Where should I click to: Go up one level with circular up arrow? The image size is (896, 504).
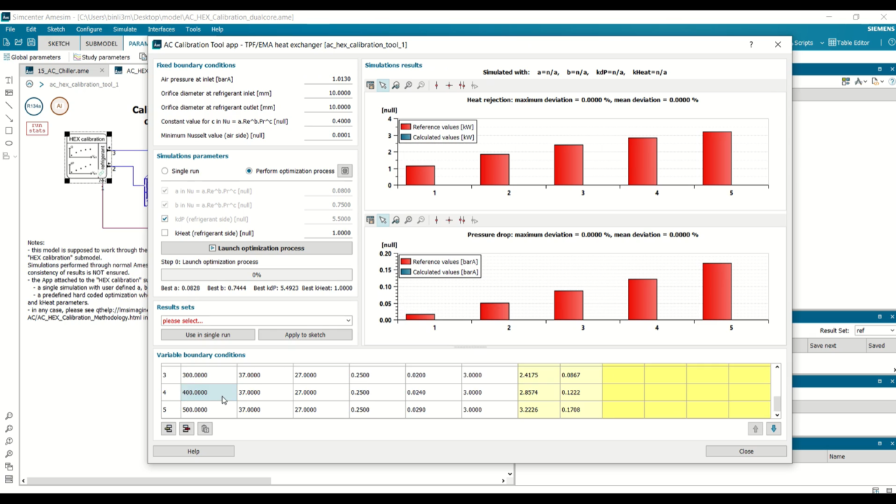coord(29,84)
